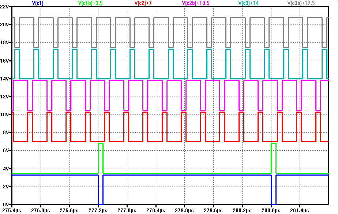Viewport: 338px width, 214px height.
Task: Click the 10V vertical axis tick label
Action: 5,114
